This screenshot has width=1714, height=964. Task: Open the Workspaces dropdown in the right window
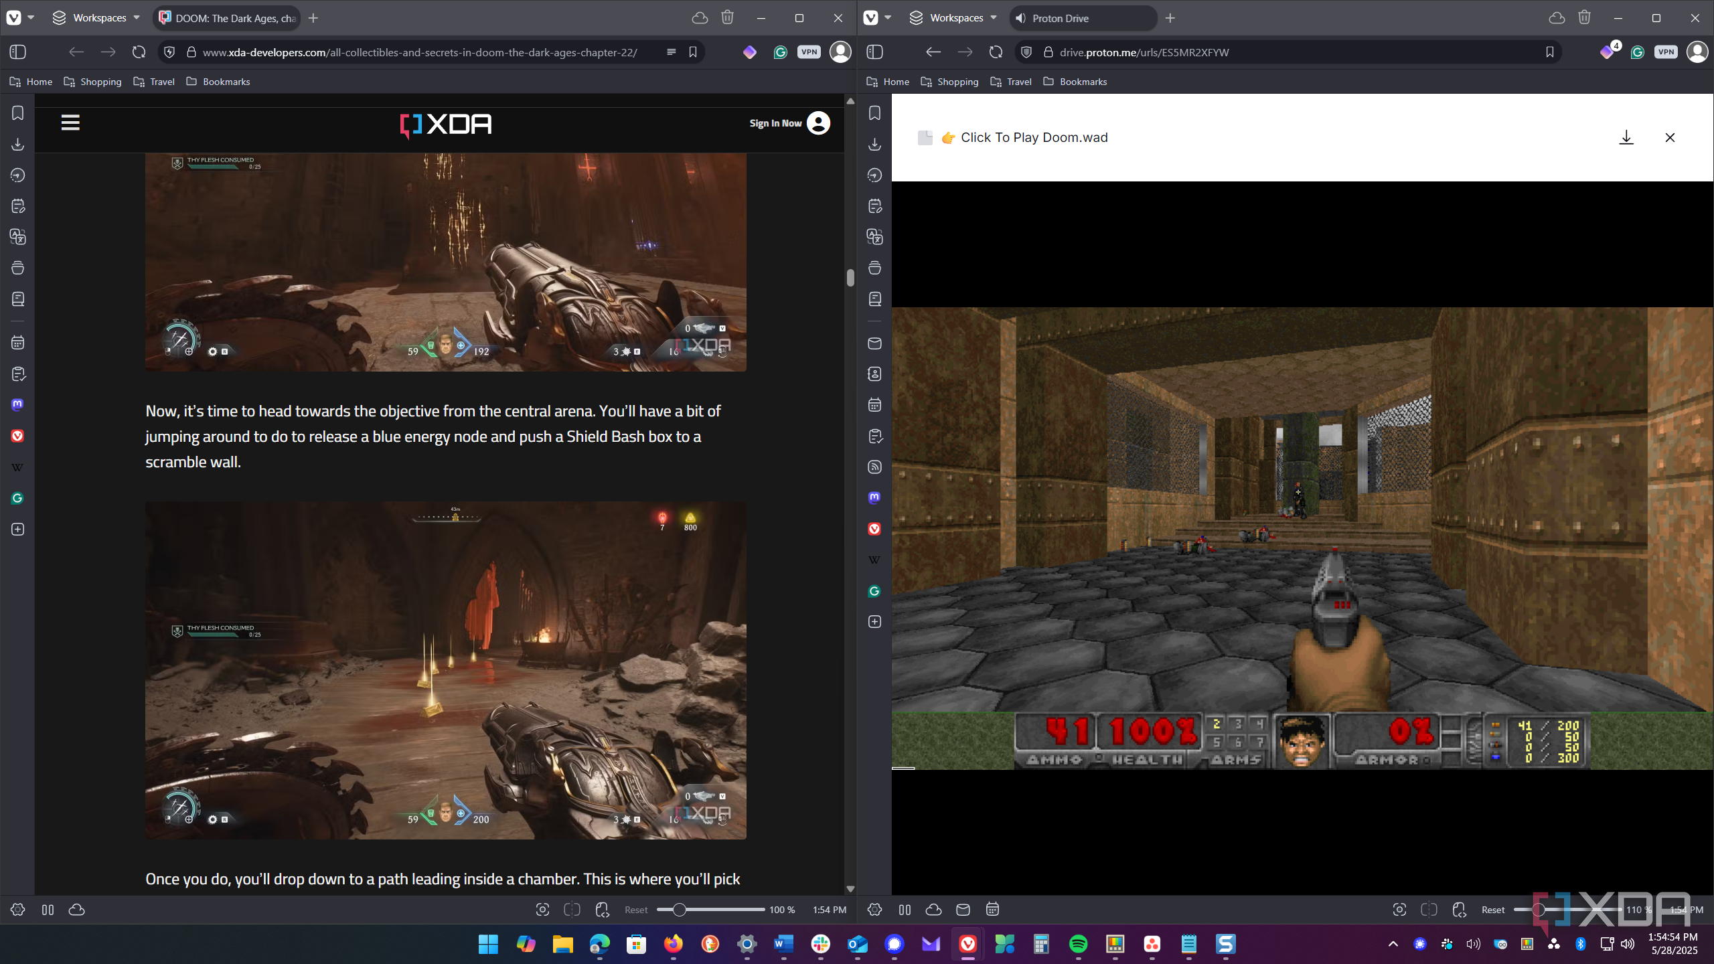point(953,18)
